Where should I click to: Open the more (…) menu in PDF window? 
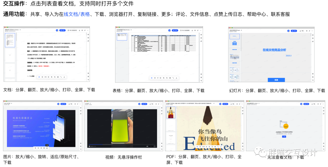[242, 104]
